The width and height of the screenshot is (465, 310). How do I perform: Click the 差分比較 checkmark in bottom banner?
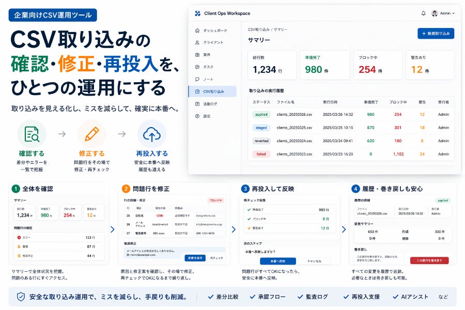(211, 297)
